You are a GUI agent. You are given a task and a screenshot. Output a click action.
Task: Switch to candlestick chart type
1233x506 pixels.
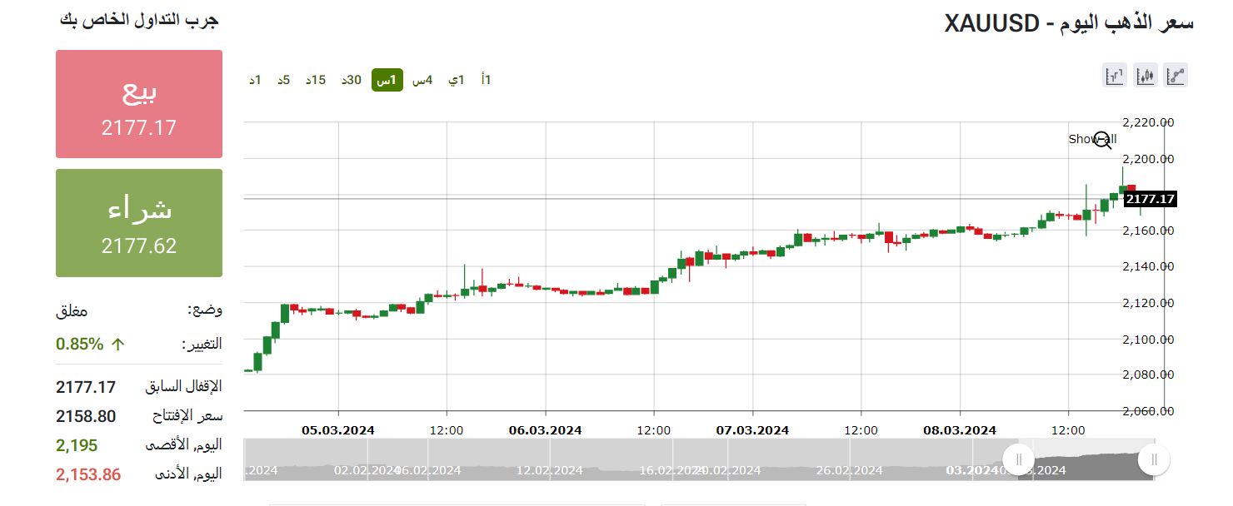point(1146,76)
